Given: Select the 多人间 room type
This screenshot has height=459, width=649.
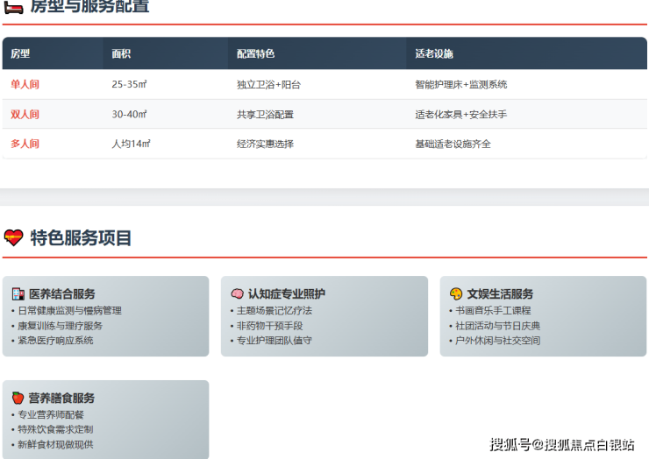Looking at the screenshot, I should (x=25, y=144).
